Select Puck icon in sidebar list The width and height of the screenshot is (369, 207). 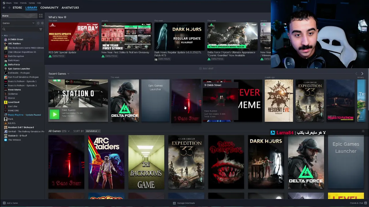(6, 119)
